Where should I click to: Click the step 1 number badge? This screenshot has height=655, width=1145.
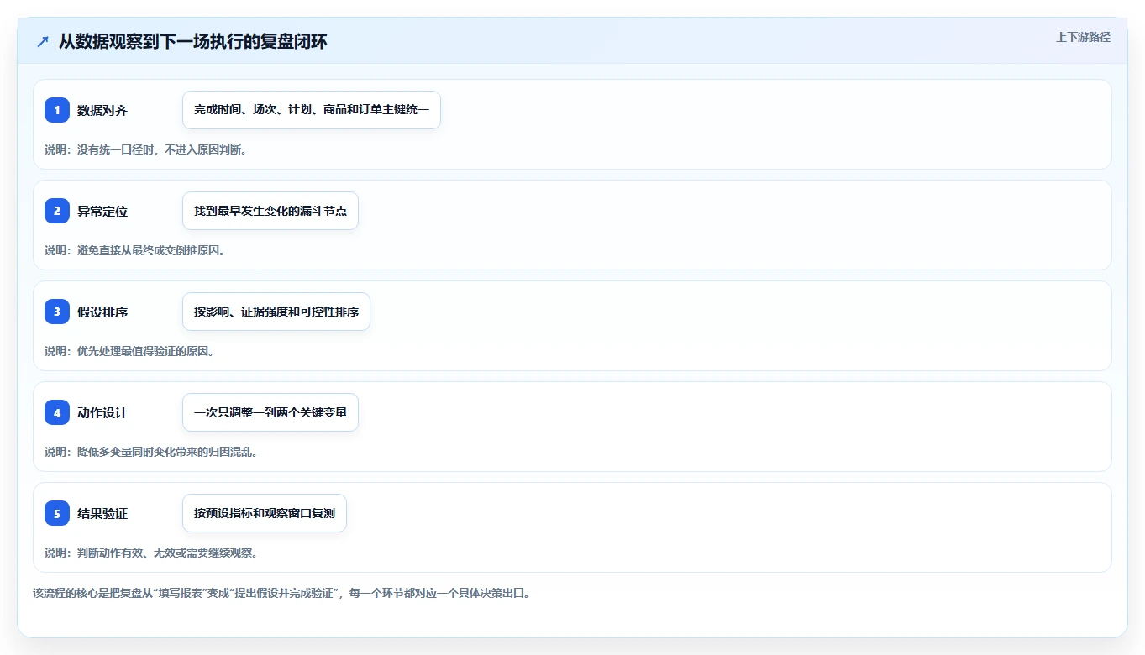point(57,110)
